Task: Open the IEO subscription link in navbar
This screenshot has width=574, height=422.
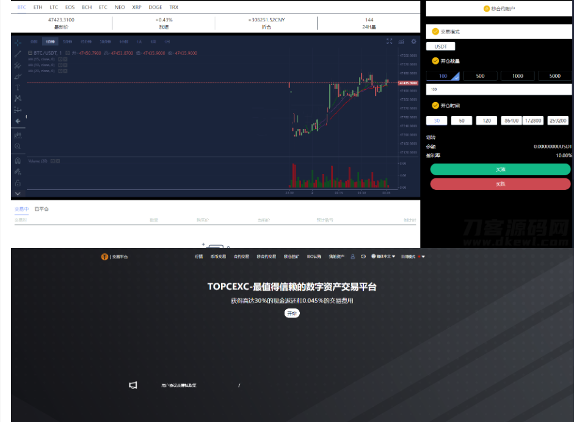Action: 314,256
